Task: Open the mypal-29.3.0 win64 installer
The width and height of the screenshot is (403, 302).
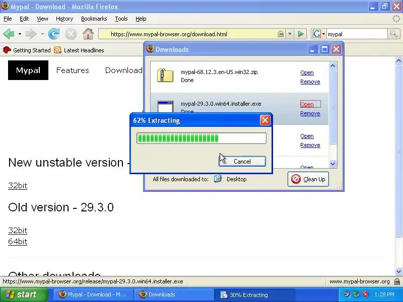Action: pos(307,104)
